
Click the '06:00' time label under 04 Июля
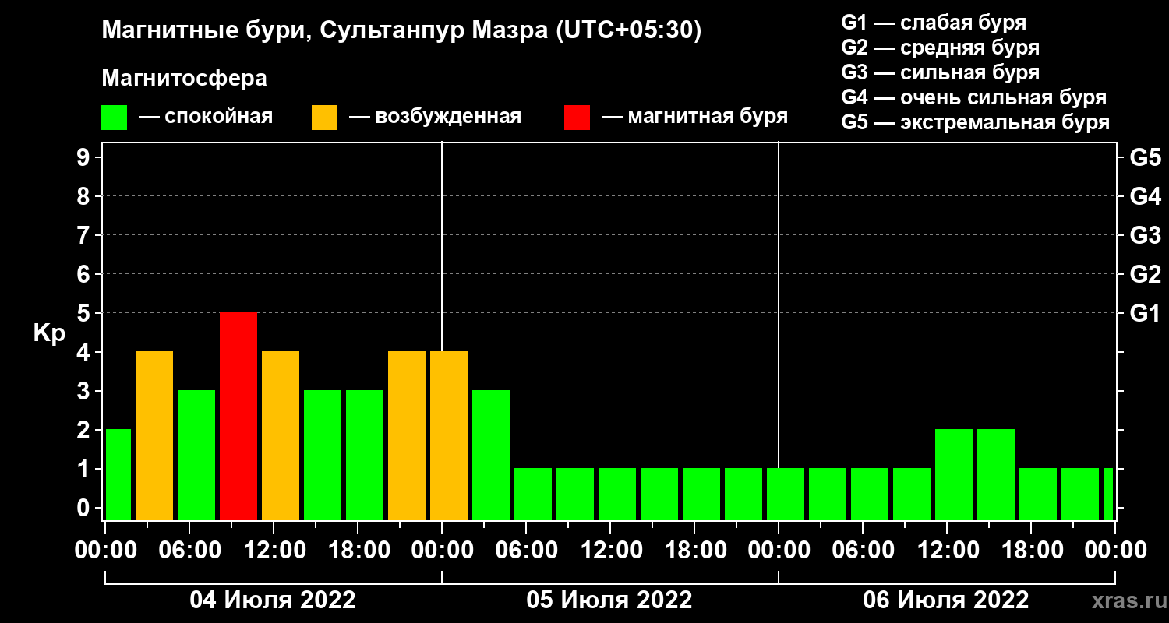[189, 551]
